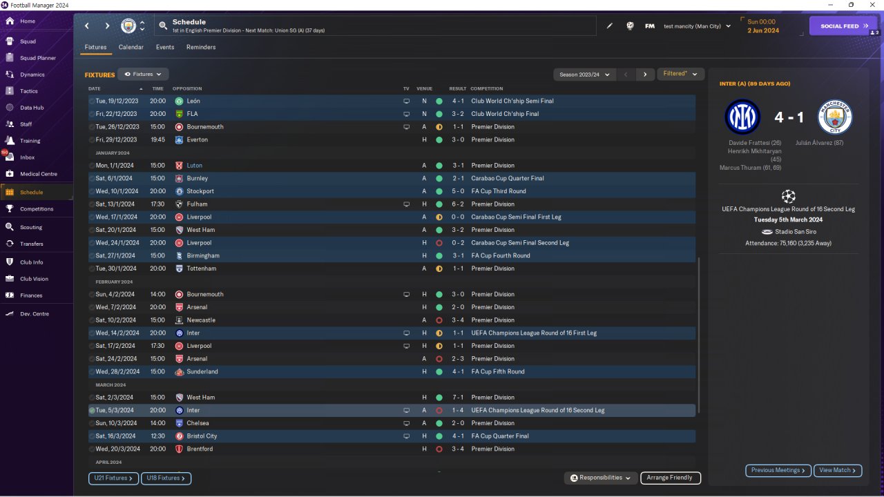Open Club Vision

tap(35, 279)
